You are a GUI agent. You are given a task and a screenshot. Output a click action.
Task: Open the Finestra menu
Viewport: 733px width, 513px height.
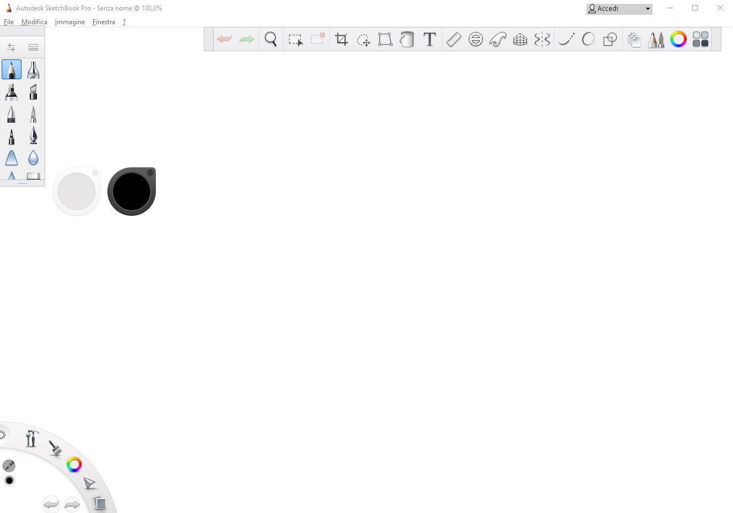coord(104,22)
